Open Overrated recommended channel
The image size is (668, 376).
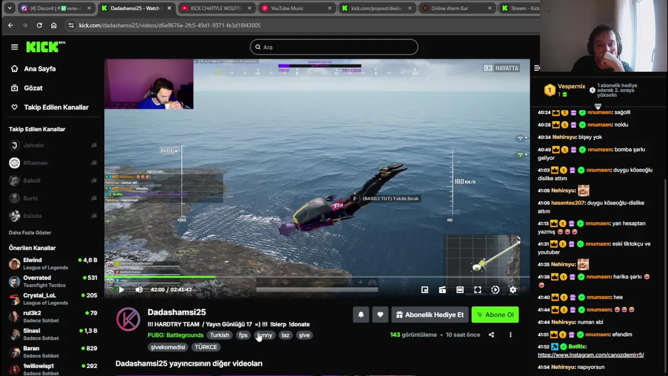pyautogui.click(x=53, y=281)
